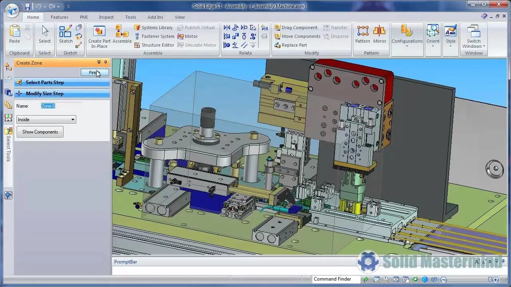The width and height of the screenshot is (511, 287).
Task: Click the zone Name field
Action: pos(61,106)
